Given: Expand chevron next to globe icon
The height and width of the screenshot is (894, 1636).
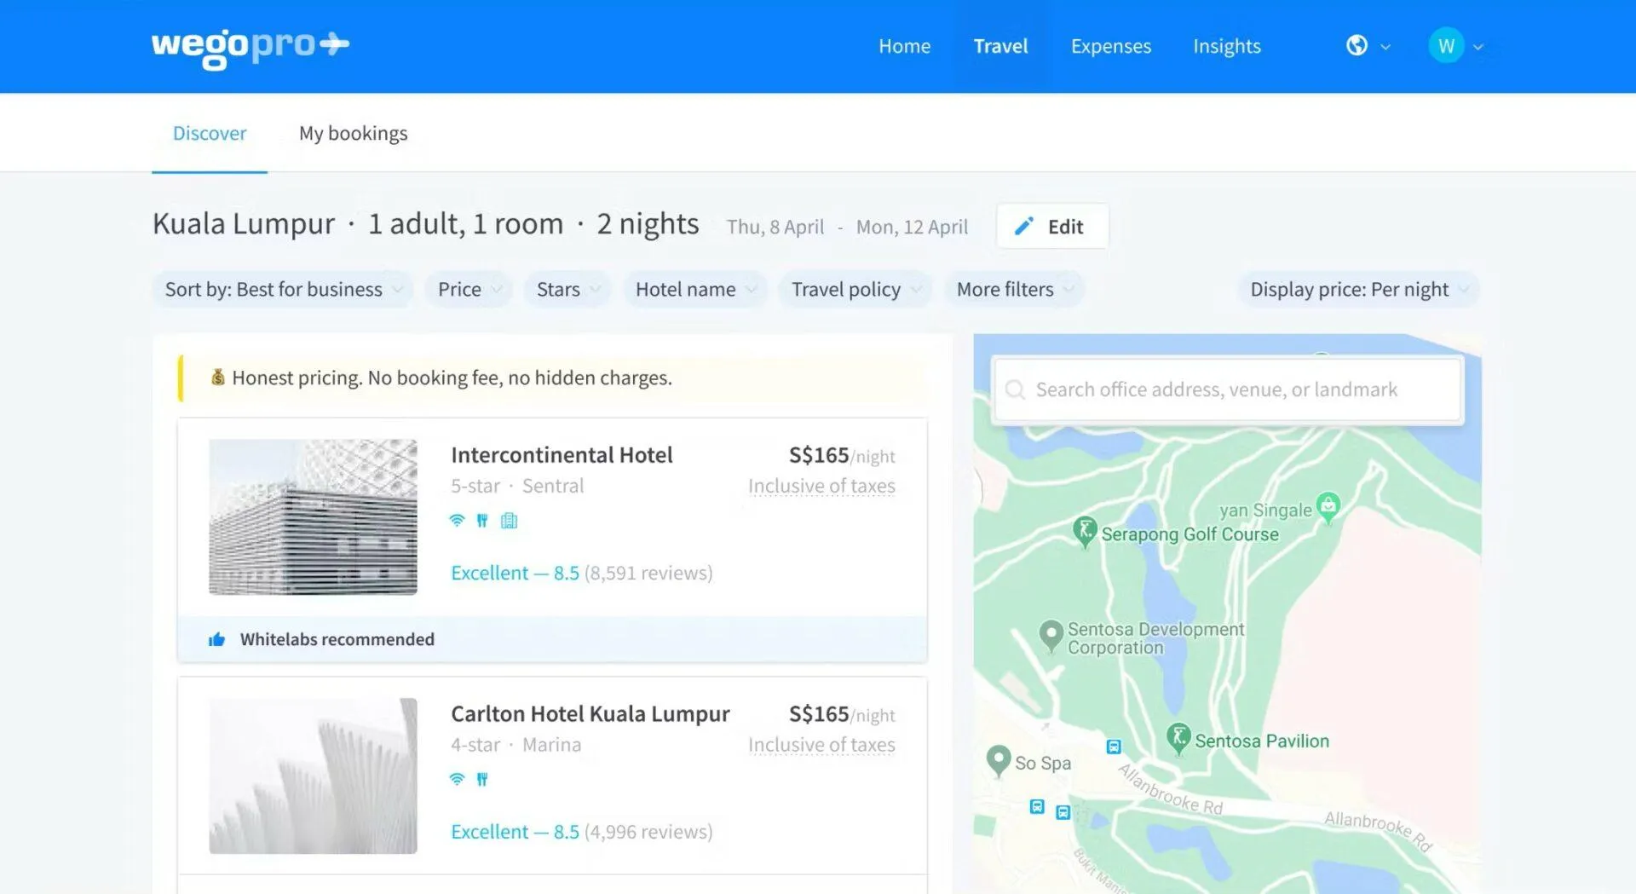Looking at the screenshot, I should click(x=1385, y=48).
